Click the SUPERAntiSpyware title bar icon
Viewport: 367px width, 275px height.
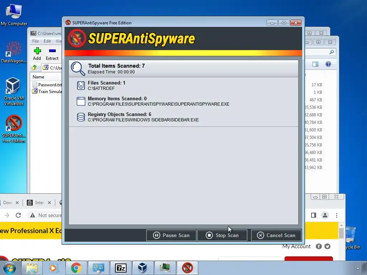(x=68, y=23)
